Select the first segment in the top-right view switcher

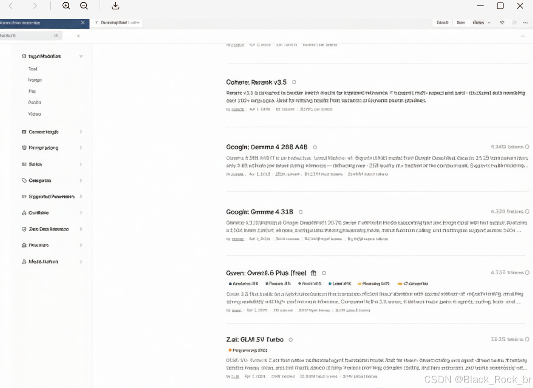442,23
